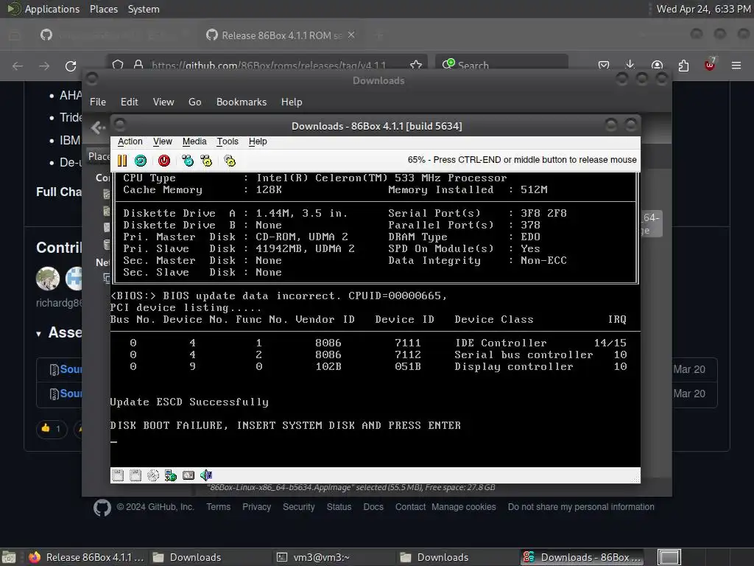Open the 86Box Media menu
The height and width of the screenshot is (566, 754).
[x=194, y=141]
